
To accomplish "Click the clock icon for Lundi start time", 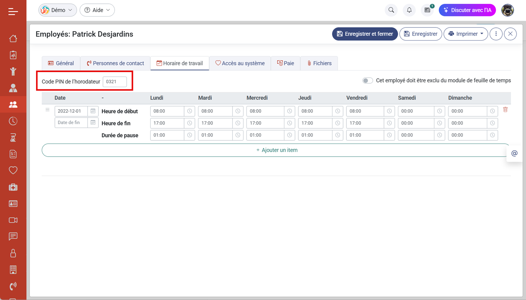I will coord(189,111).
